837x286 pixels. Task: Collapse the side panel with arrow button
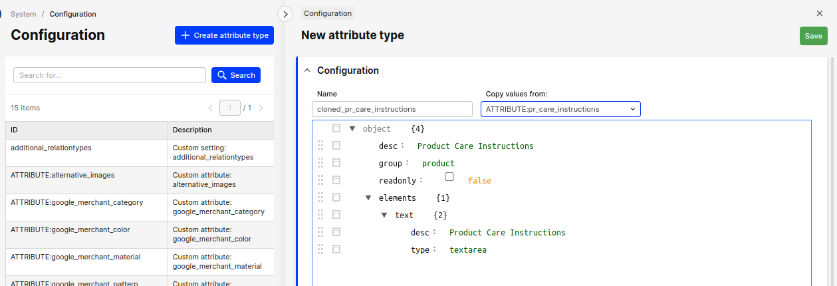coord(285,14)
